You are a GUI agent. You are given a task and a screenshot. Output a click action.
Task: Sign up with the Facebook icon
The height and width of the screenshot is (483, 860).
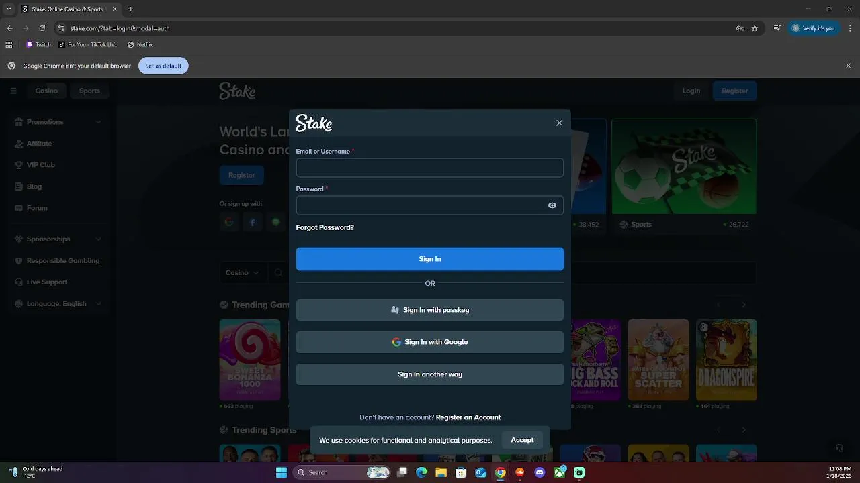click(x=253, y=222)
